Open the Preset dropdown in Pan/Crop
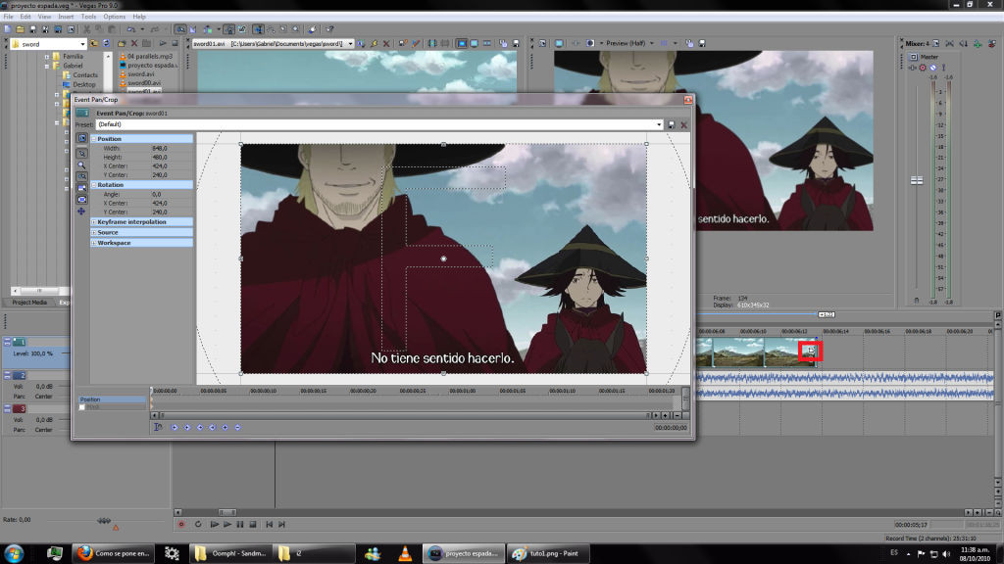1004x564 pixels. point(659,124)
